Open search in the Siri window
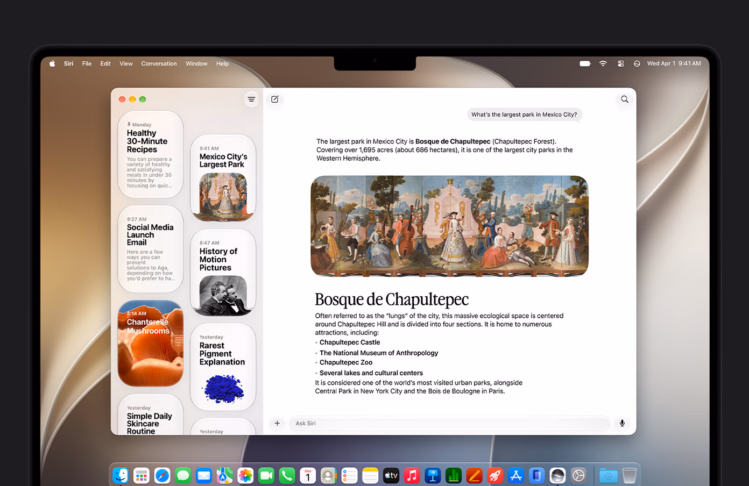This screenshot has width=749, height=486. pos(625,99)
